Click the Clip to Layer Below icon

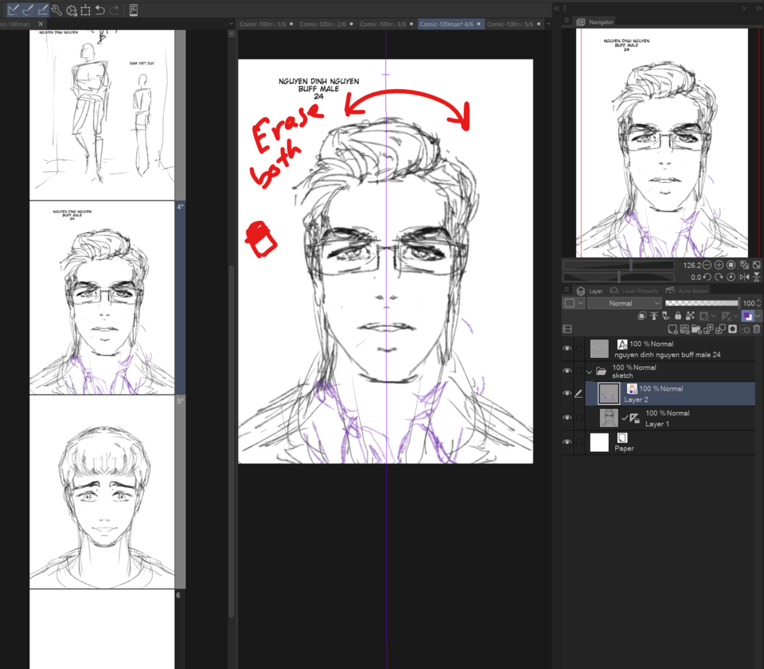642,316
